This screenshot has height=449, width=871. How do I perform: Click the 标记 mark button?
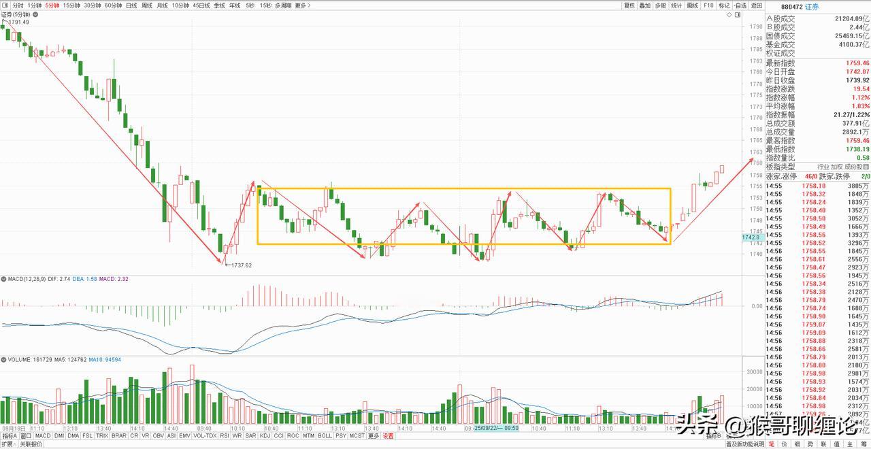coord(724,5)
